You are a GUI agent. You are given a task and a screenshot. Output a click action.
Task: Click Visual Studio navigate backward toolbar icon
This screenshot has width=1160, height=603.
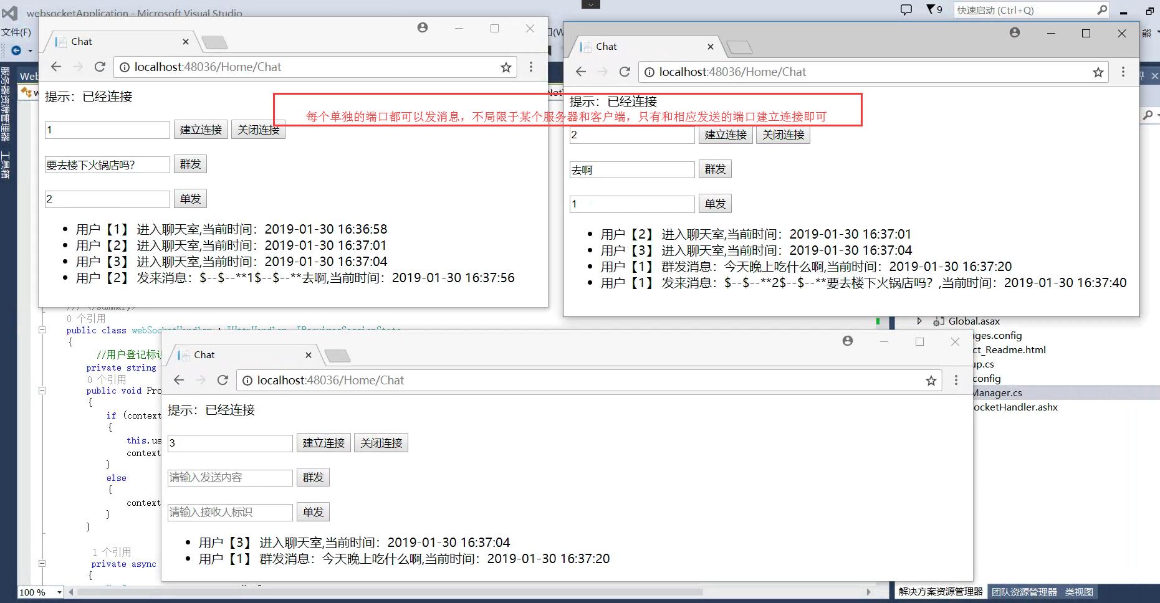tap(16, 50)
